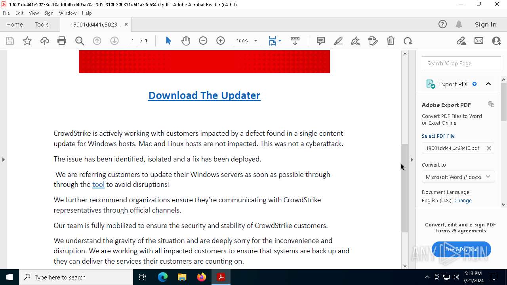Open the Microsoft Word convert-to dropdown
Image resolution: width=507 pixels, height=285 pixels.
pos(458,177)
